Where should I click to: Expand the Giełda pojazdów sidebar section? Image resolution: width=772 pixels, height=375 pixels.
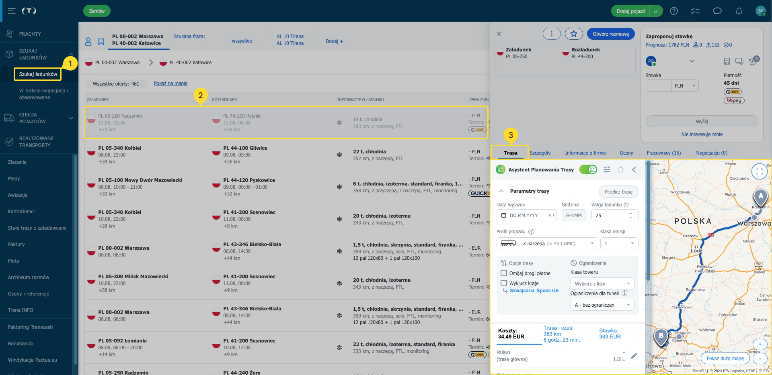pos(71,118)
